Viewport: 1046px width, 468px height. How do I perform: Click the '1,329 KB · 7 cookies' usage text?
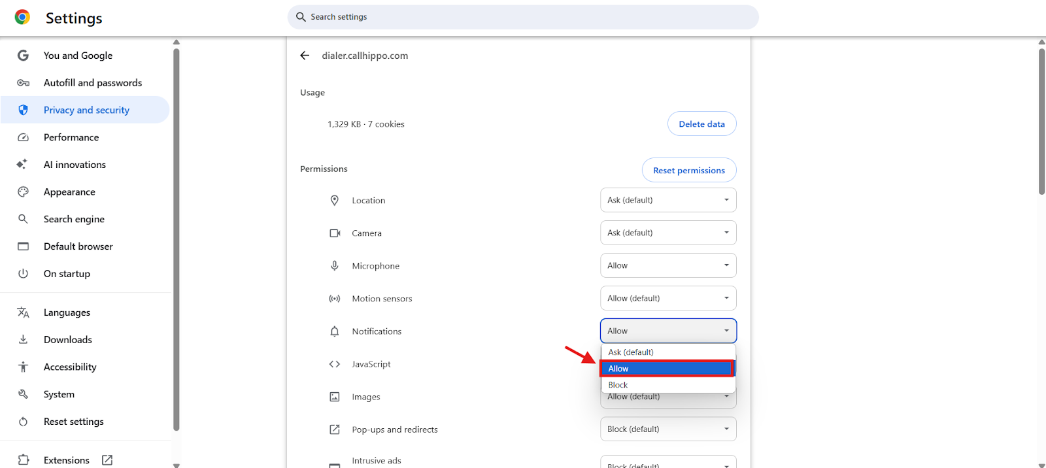coord(366,124)
